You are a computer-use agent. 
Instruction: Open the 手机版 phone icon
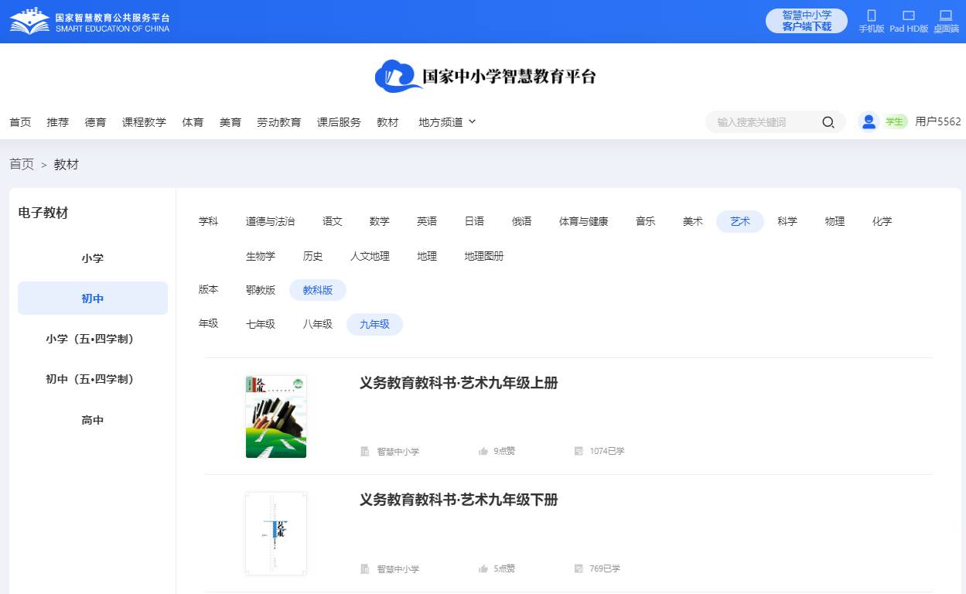(x=872, y=15)
